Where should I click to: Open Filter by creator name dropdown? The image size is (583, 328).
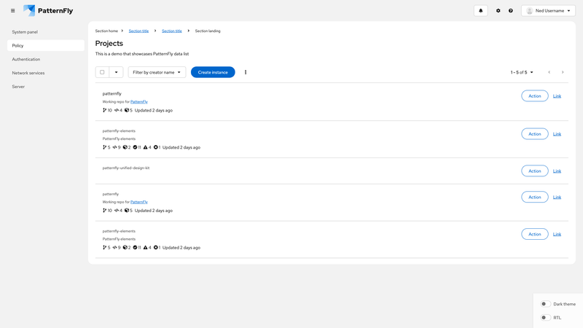pos(157,72)
